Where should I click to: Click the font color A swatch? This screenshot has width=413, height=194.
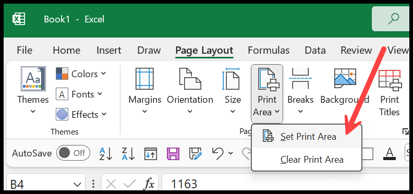pyautogui.click(x=390, y=154)
